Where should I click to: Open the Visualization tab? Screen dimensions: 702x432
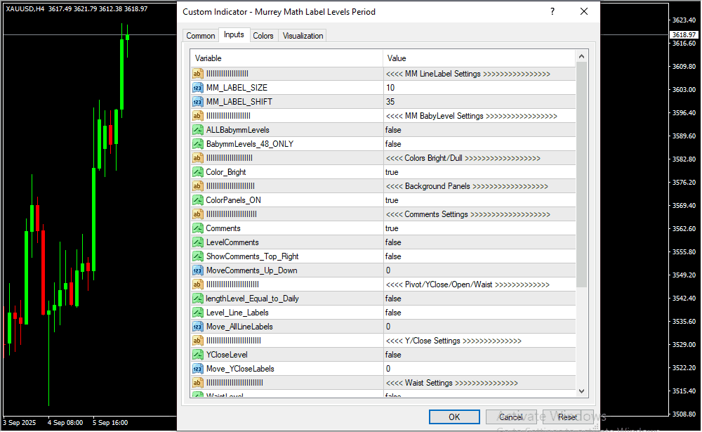tap(303, 36)
